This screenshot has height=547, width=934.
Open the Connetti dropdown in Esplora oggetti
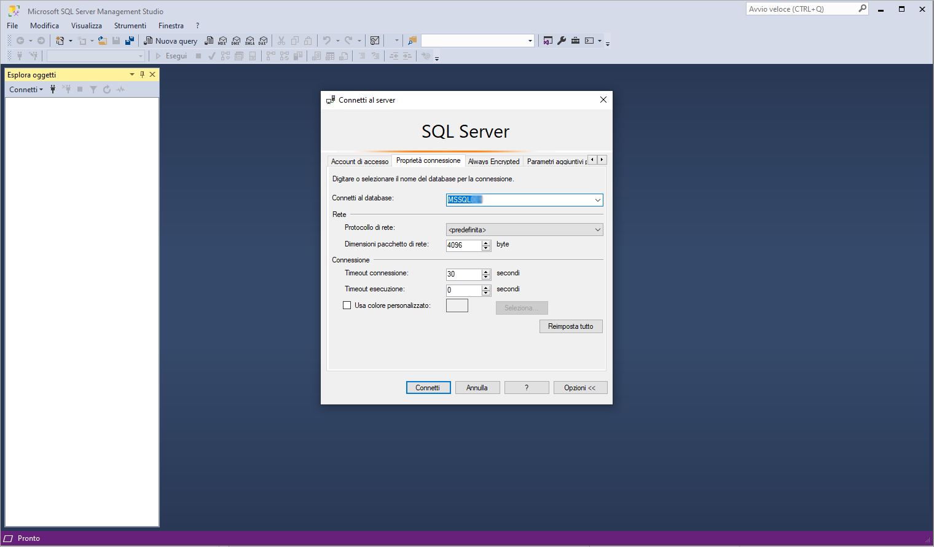(26, 89)
